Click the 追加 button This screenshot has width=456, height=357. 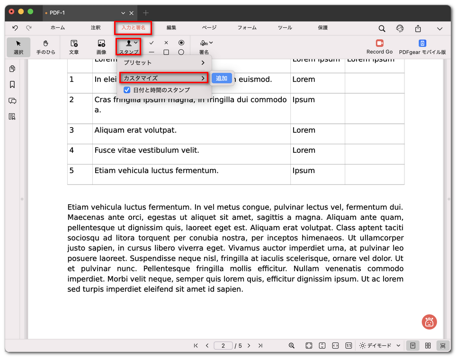(222, 78)
